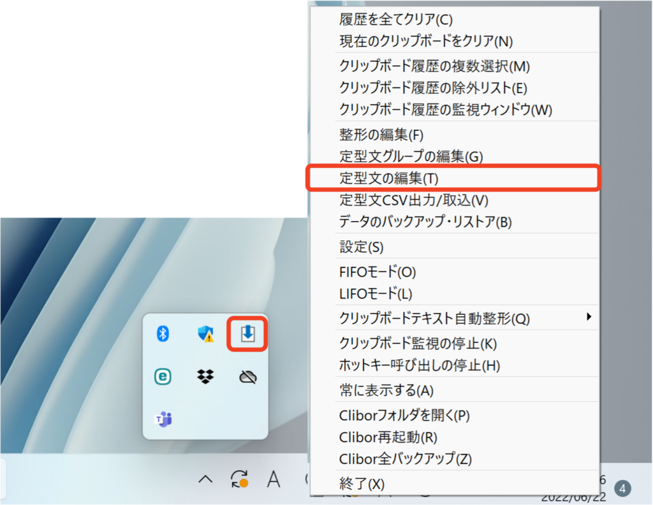Click the Windows Security shield icon
Image resolution: width=653 pixels, height=505 pixels.
click(205, 333)
